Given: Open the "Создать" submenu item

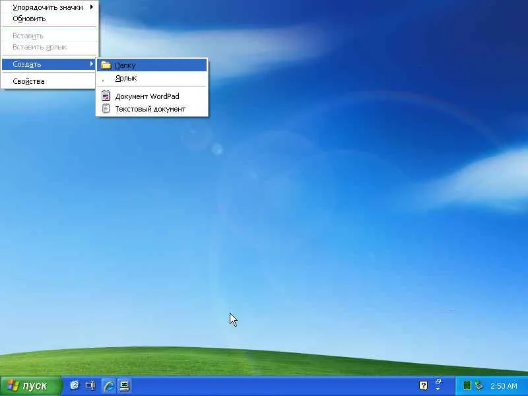Looking at the screenshot, I should (x=49, y=64).
